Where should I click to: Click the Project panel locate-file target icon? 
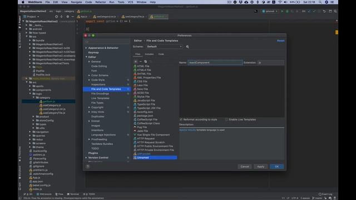pos(56,17)
